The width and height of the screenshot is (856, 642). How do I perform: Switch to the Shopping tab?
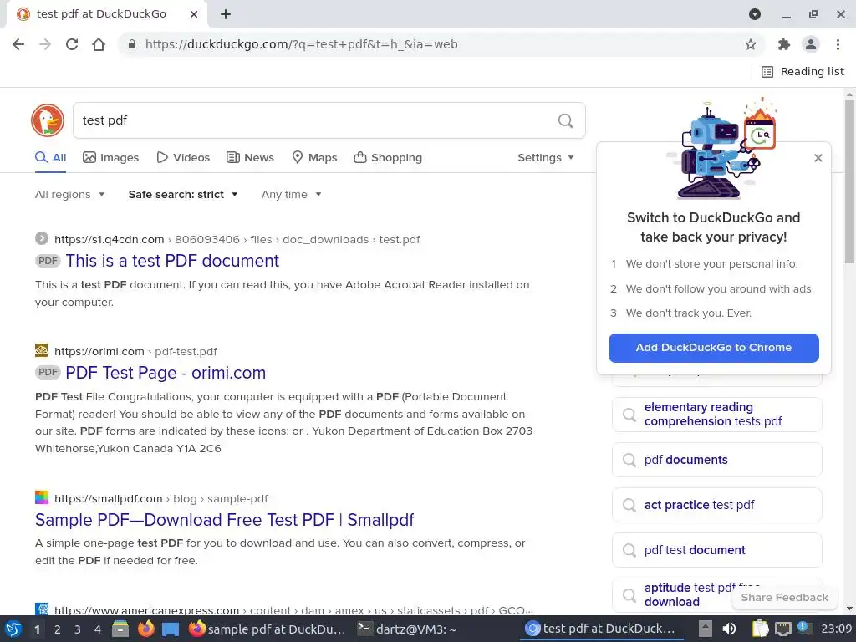coord(388,158)
